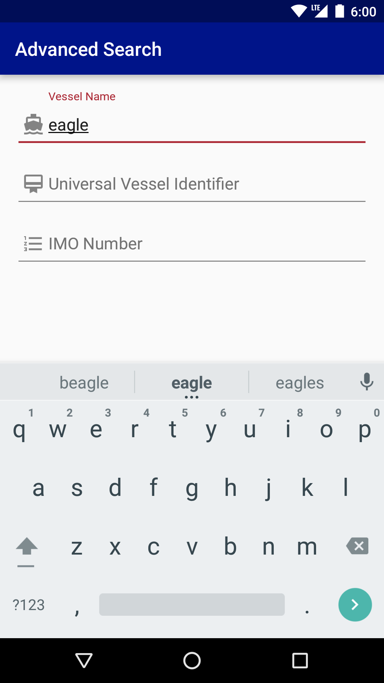Tap the Vessel Name field containing 'eagle'
The width and height of the screenshot is (384, 683).
[206, 125]
